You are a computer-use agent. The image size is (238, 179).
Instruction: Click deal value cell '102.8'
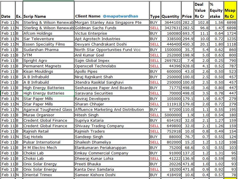(x=202, y=22)
